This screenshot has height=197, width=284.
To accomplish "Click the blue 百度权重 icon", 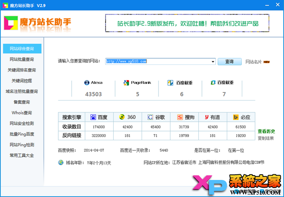I will [x=170, y=83].
